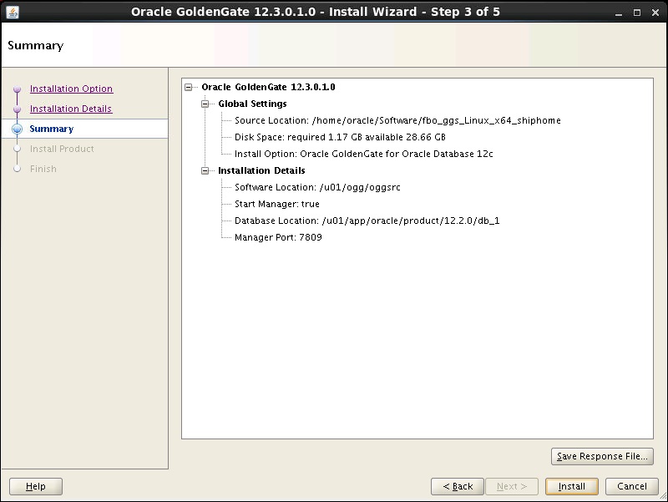Click the Summary step active bullet
The width and height of the screenshot is (668, 502).
pyautogui.click(x=17, y=129)
